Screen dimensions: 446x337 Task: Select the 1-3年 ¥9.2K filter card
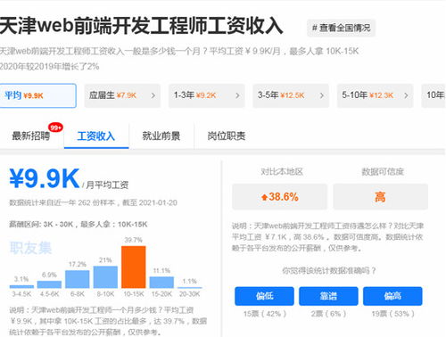206,95
